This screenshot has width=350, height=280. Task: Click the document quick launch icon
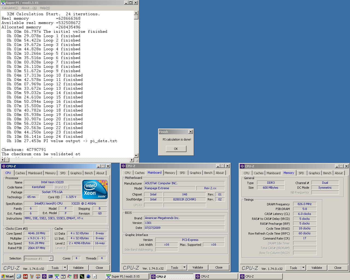click(x=95, y=276)
